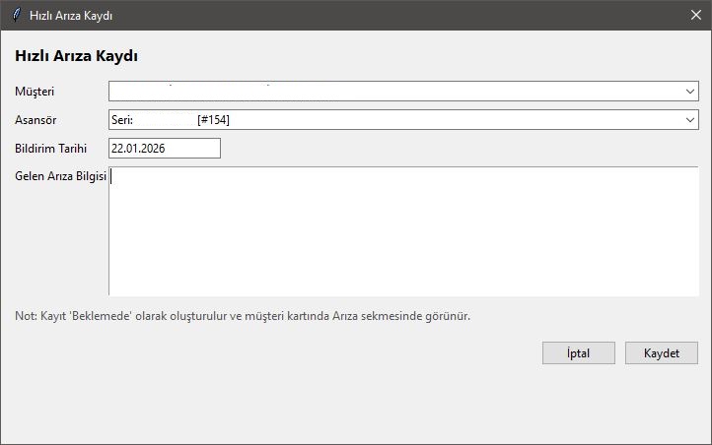Click the note about 'Beklemede' status
This screenshot has height=445, width=712.
(243, 317)
